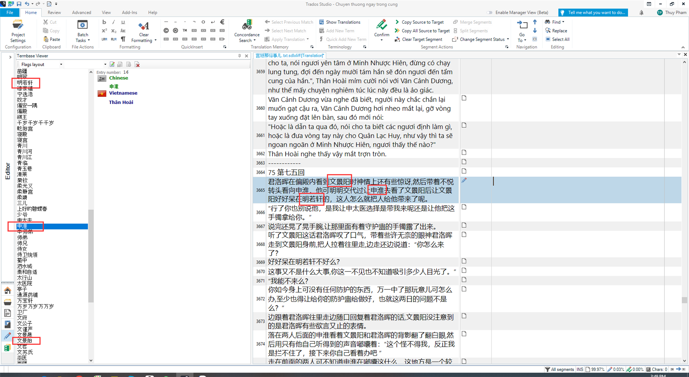
Task: Insert the RLM mark
Action: [114, 39]
